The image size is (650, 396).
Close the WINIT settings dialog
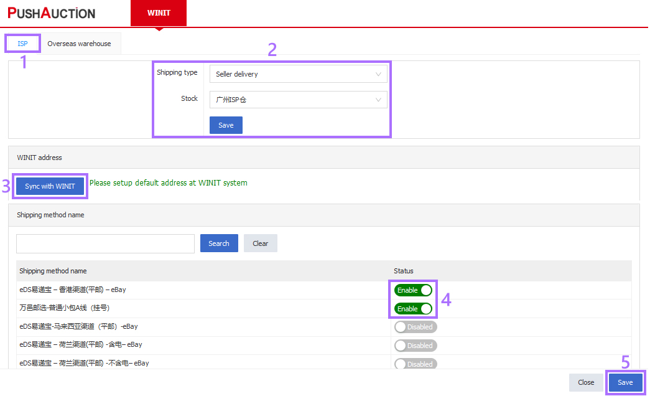click(585, 382)
